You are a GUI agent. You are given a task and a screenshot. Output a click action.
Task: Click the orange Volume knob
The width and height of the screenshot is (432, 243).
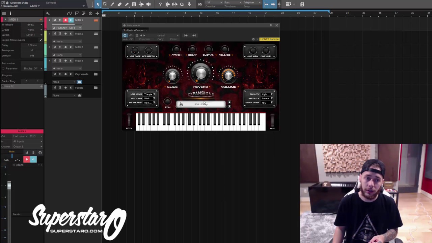(228, 75)
